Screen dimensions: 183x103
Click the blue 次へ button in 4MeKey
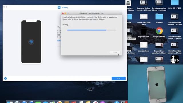(x=119, y=78)
